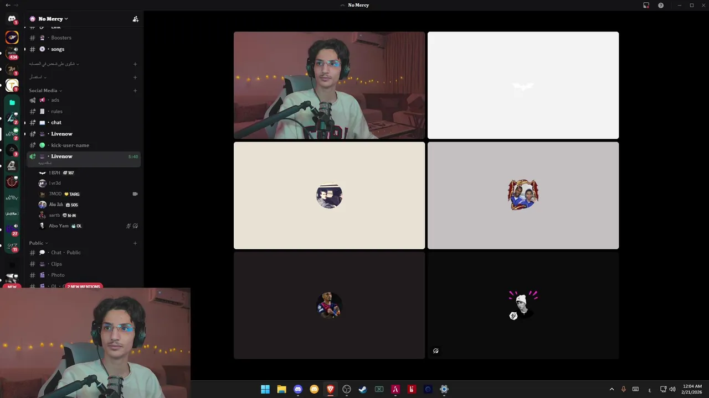The image size is (709, 398).
Task: Show hidden system tray icons
Action: click(612, 389)
